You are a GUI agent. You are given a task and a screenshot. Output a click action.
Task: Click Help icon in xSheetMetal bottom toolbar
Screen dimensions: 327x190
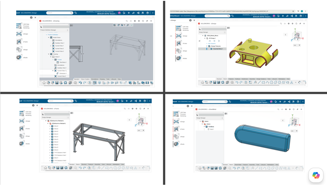pos(243,168)
